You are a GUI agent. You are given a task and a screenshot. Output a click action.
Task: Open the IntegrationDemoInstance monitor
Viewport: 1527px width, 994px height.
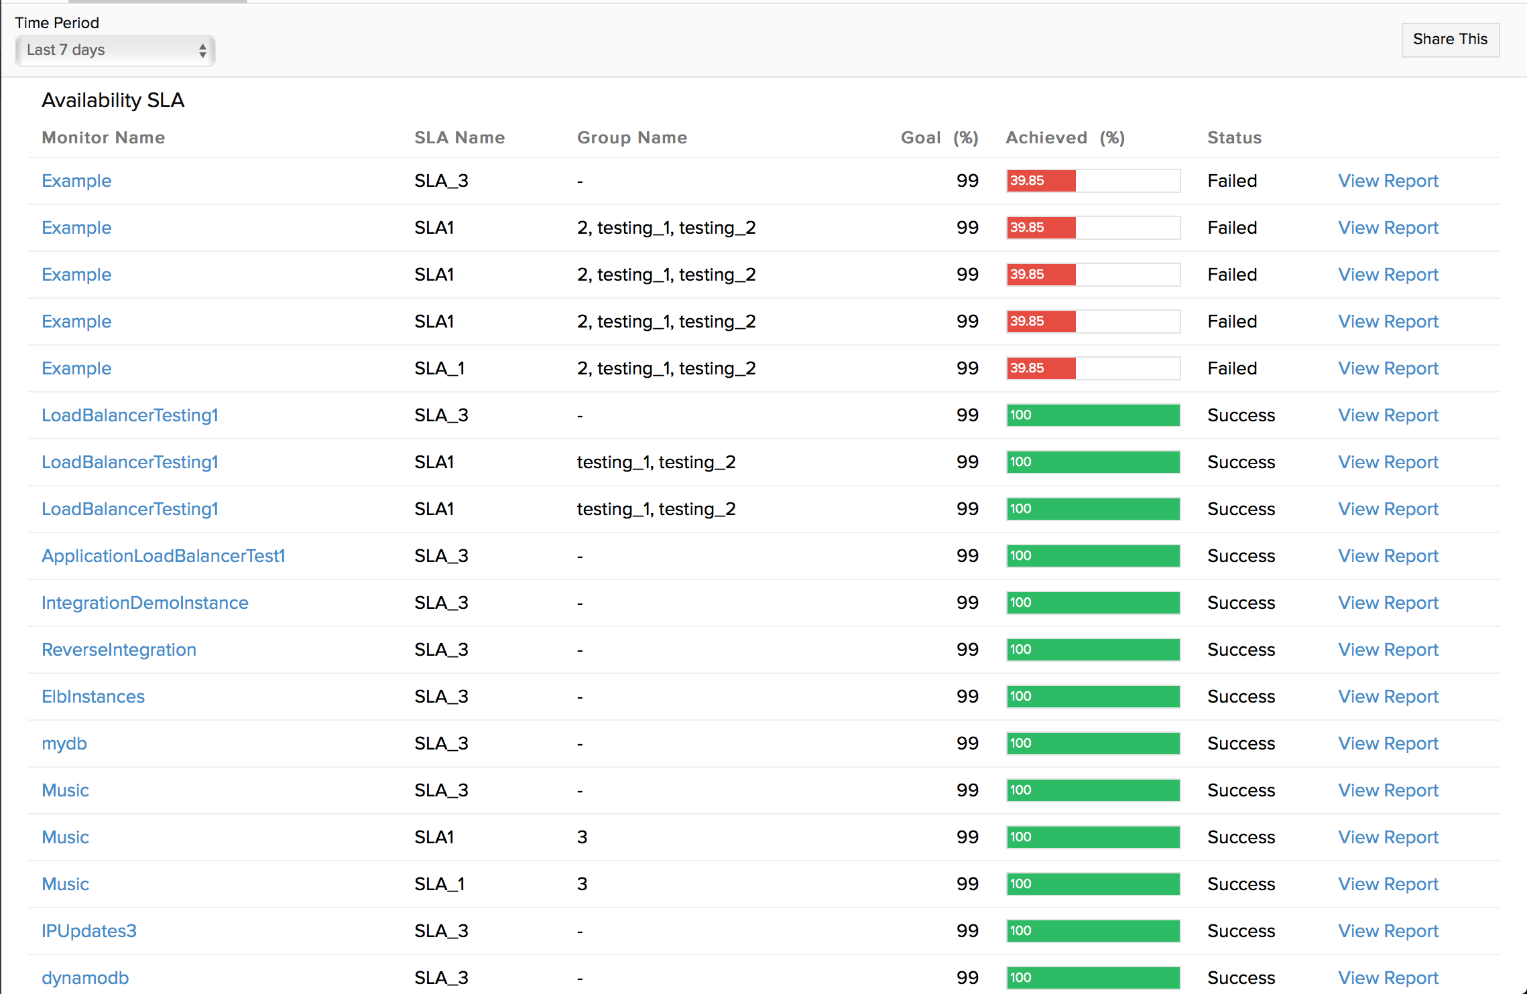[145, 603]
